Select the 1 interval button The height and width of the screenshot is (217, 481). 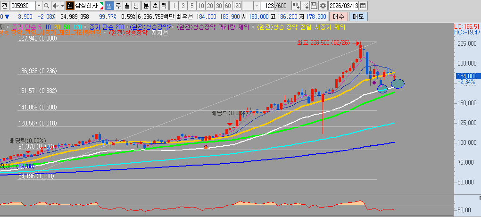(x=174, y=6)
